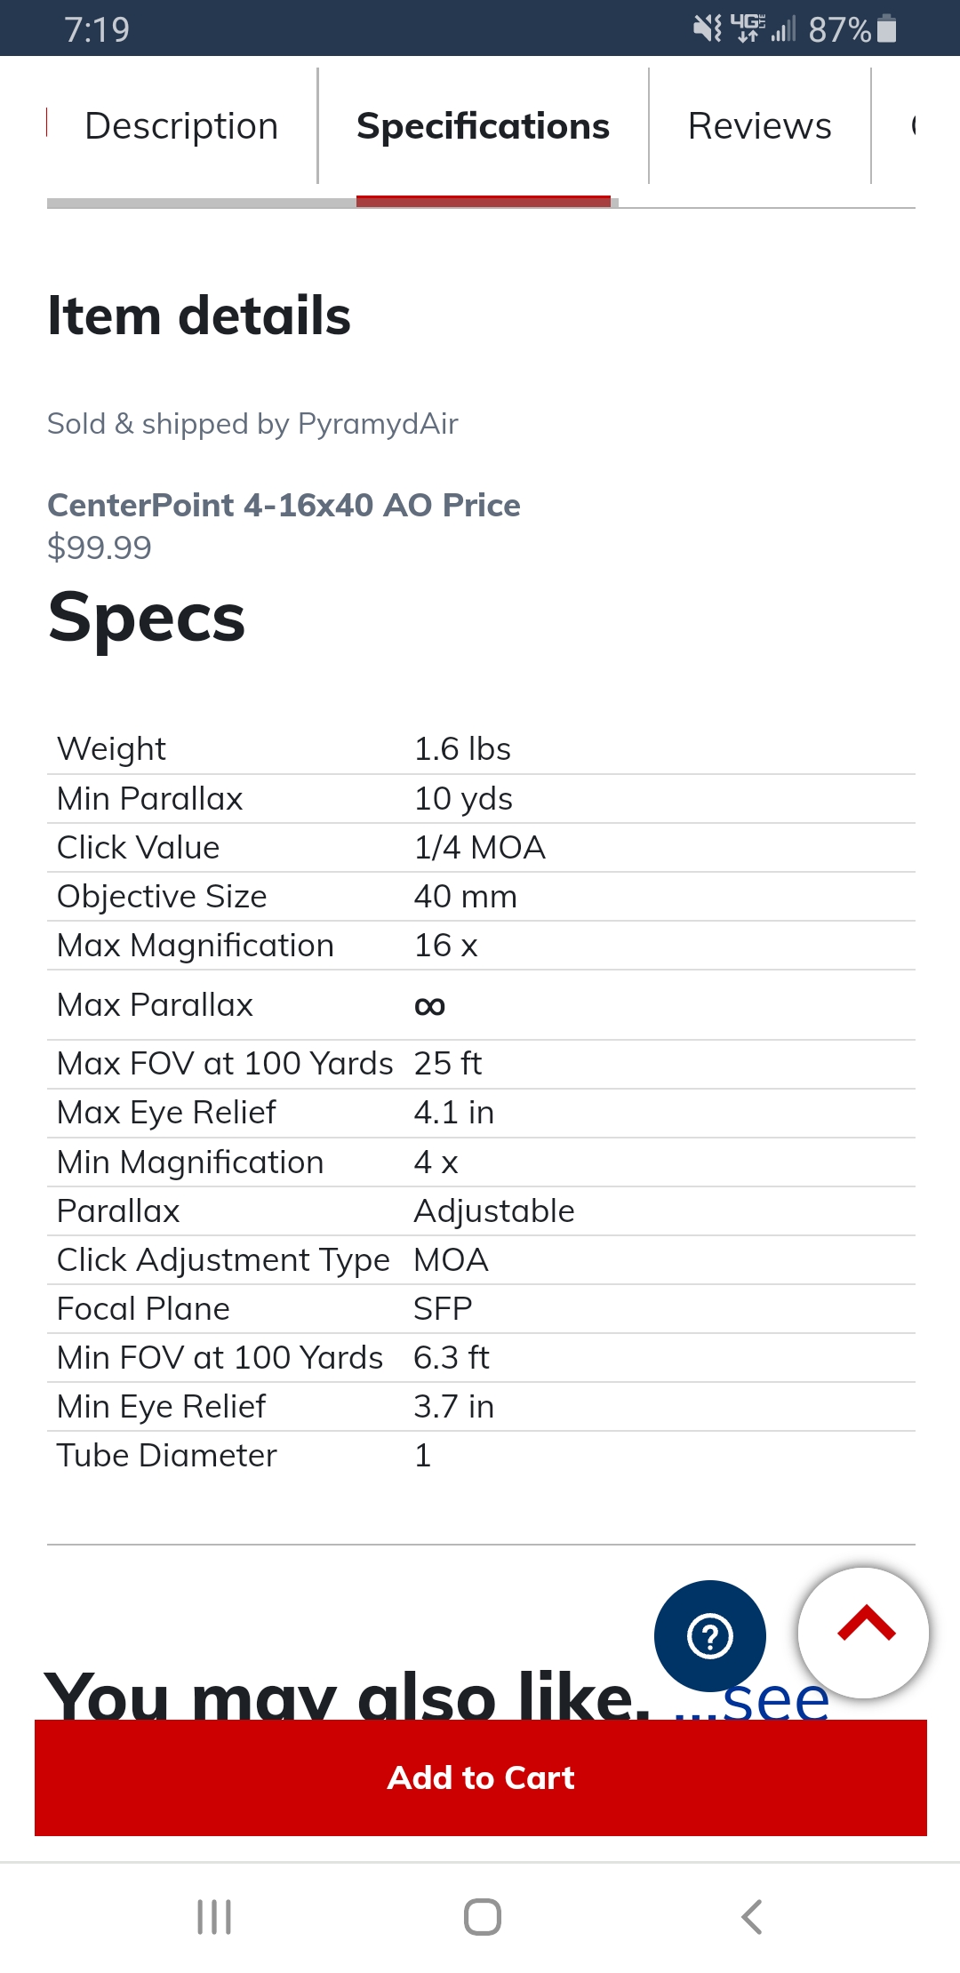The width and height of the screenshot is (960, 1973).
Task: Tap the Weight 1.6 lbs row
Action: [x=481, y=749]
